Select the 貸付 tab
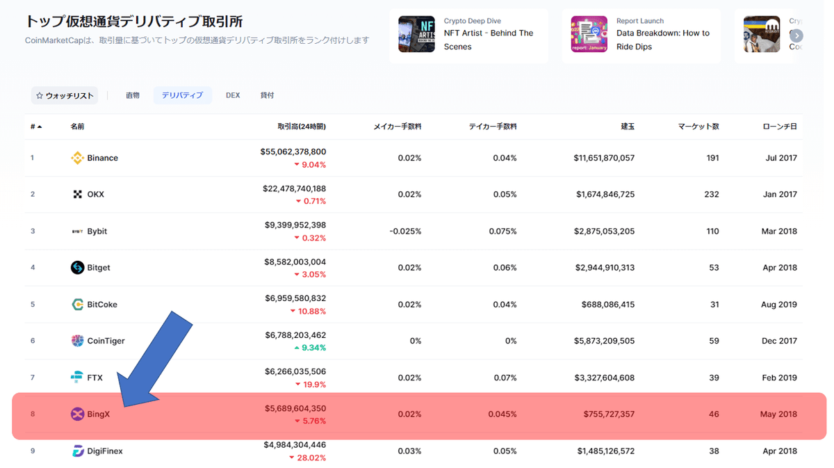Viewport: 834px width, 468px height. coord(267,95)
